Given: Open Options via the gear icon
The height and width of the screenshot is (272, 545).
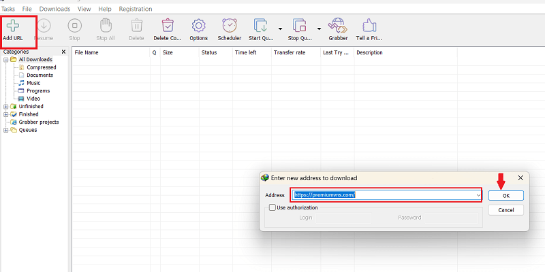Looking at the screenshot, I should [198, 26].
